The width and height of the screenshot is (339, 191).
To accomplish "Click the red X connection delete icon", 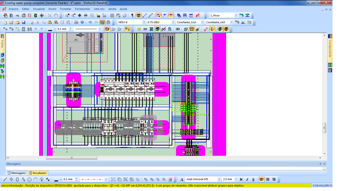I will pos(206,29).
